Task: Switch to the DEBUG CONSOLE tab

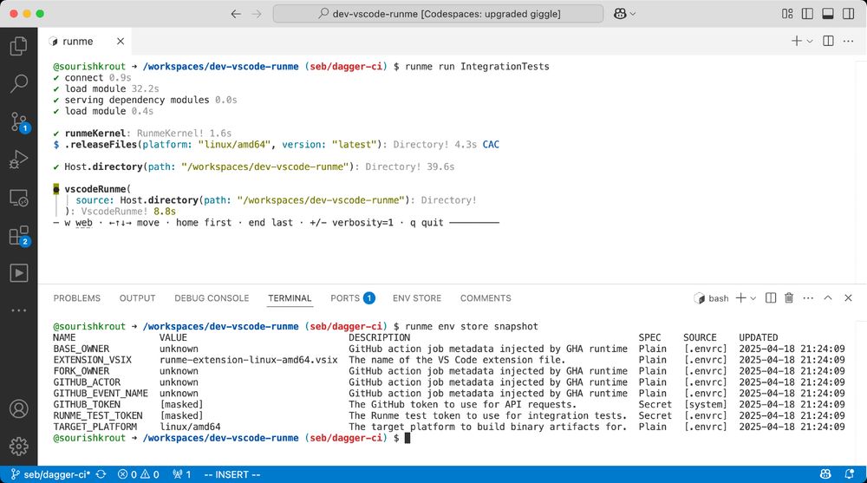Action: (212, 298)
